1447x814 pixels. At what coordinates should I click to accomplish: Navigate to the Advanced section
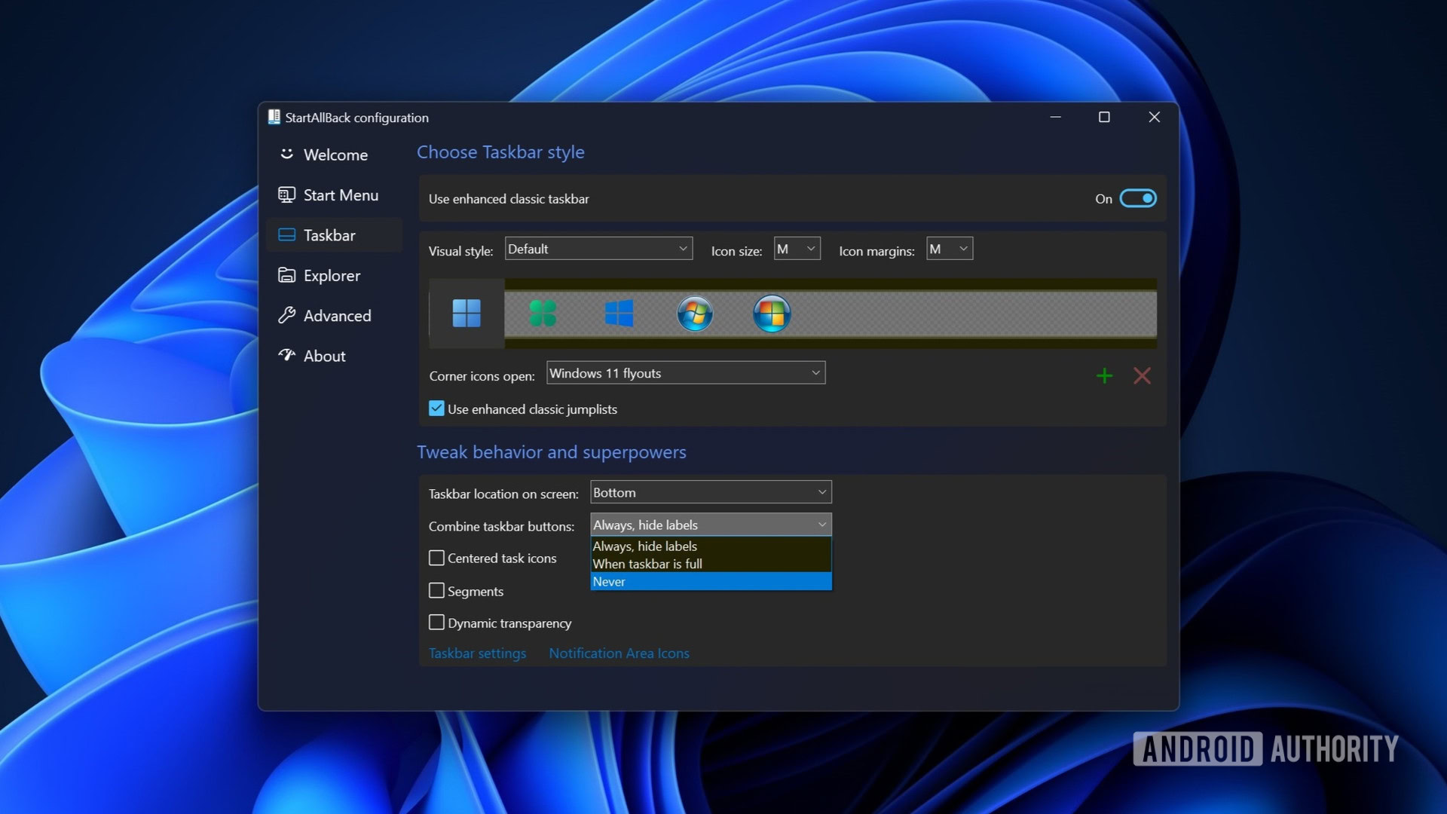(x=338, y=315)
